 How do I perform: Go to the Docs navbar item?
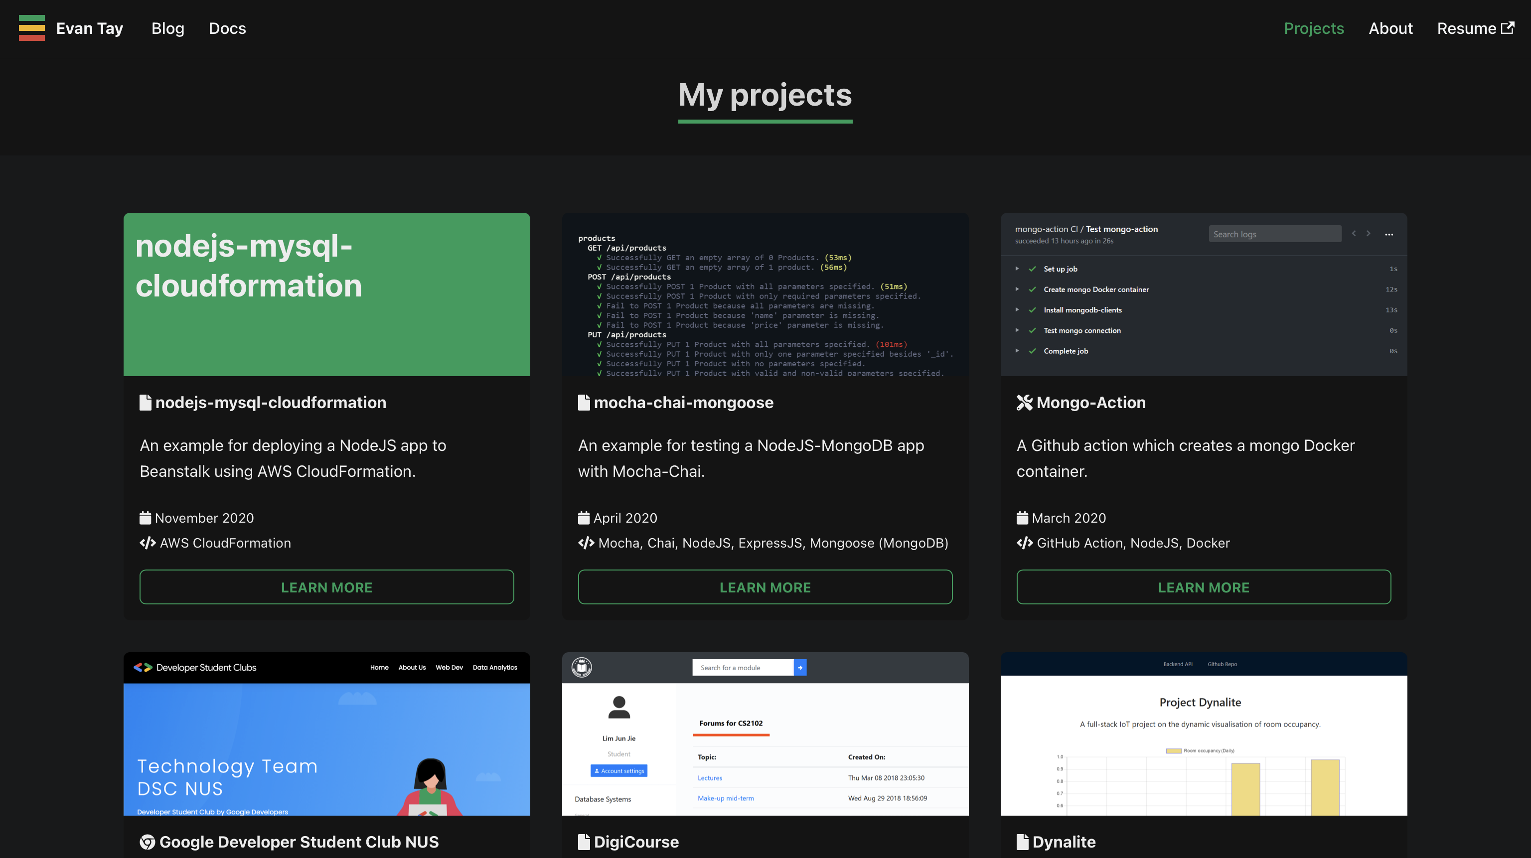(x=227, y=28)
